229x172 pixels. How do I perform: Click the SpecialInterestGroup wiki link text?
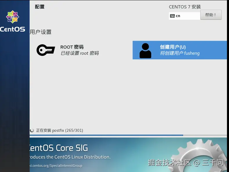coord(56,166)
